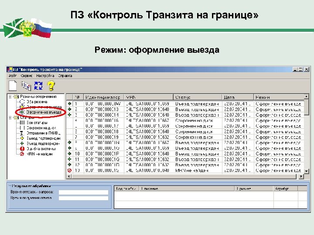The image size is (314, 235).
Task: Sort table by Режим column header
Action: pyautogui.click(x=279, y=97)
